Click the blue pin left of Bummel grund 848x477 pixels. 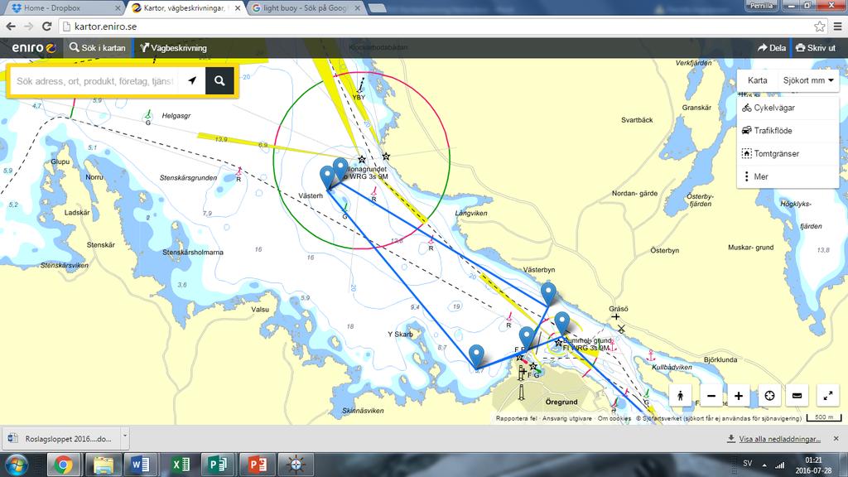[x=527, y=338]
